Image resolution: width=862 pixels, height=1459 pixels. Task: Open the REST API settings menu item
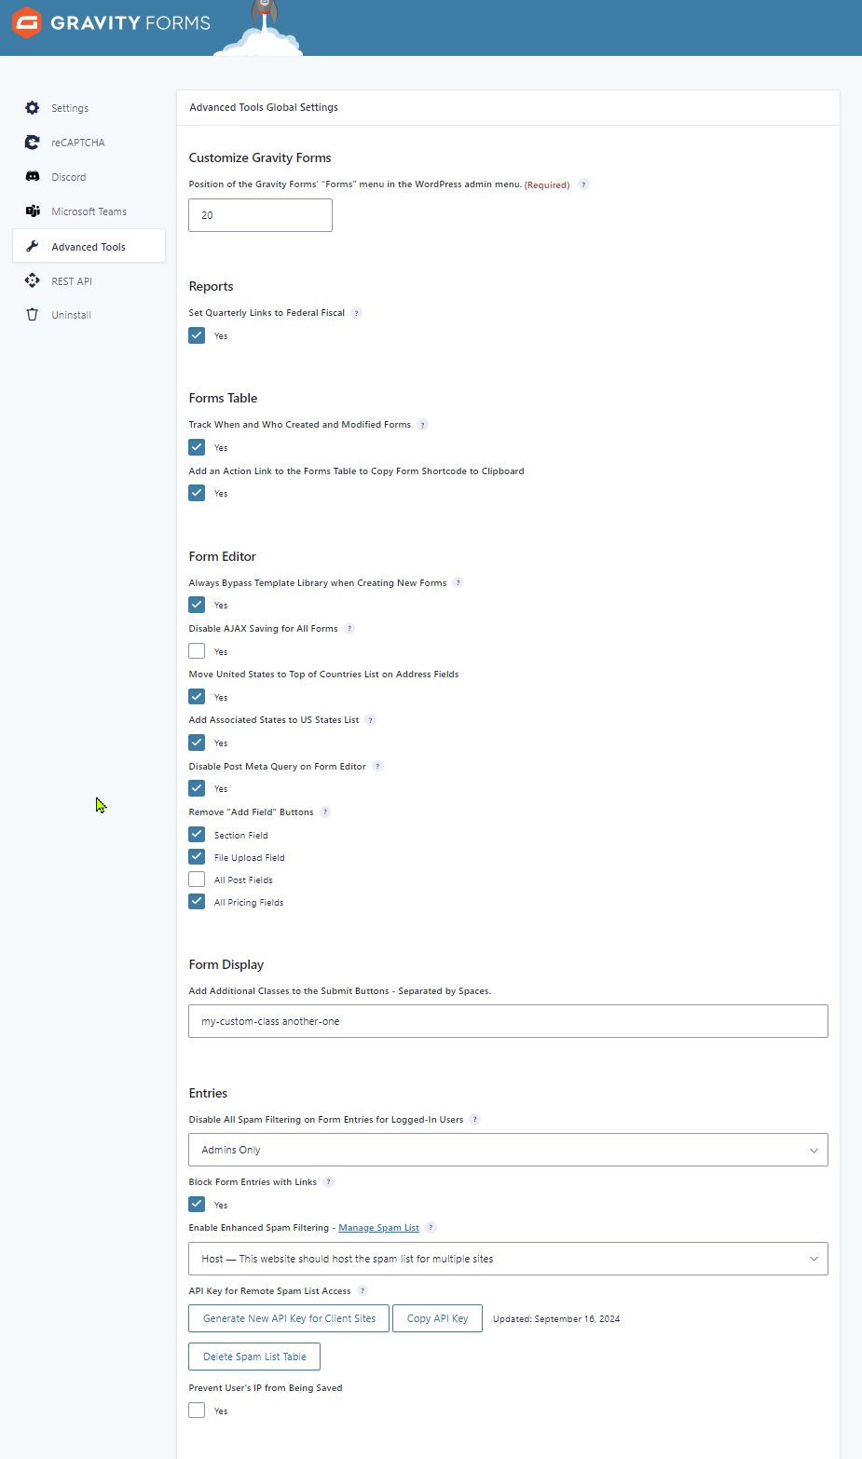72,281
